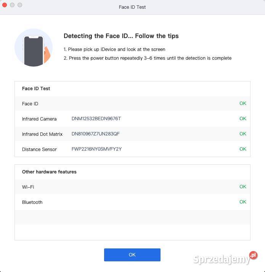Click the phone-in-hand illustration icon
This screenshot has height=272, width=265.
(x=34, y=48)
